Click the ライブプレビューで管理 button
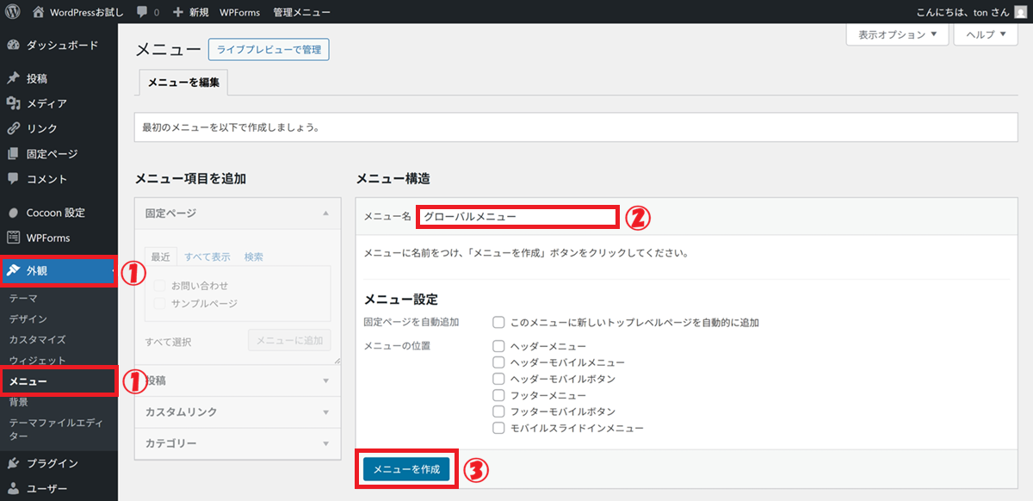Image resolution: width=1033 pixels, height=501 pixels. coord(269,50)
